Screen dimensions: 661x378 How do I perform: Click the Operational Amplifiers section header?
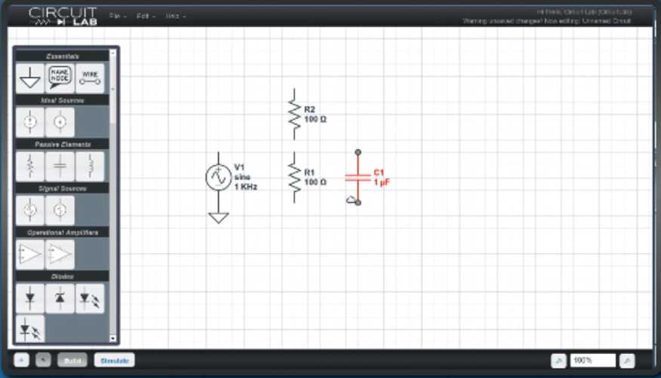click(62, 233)
